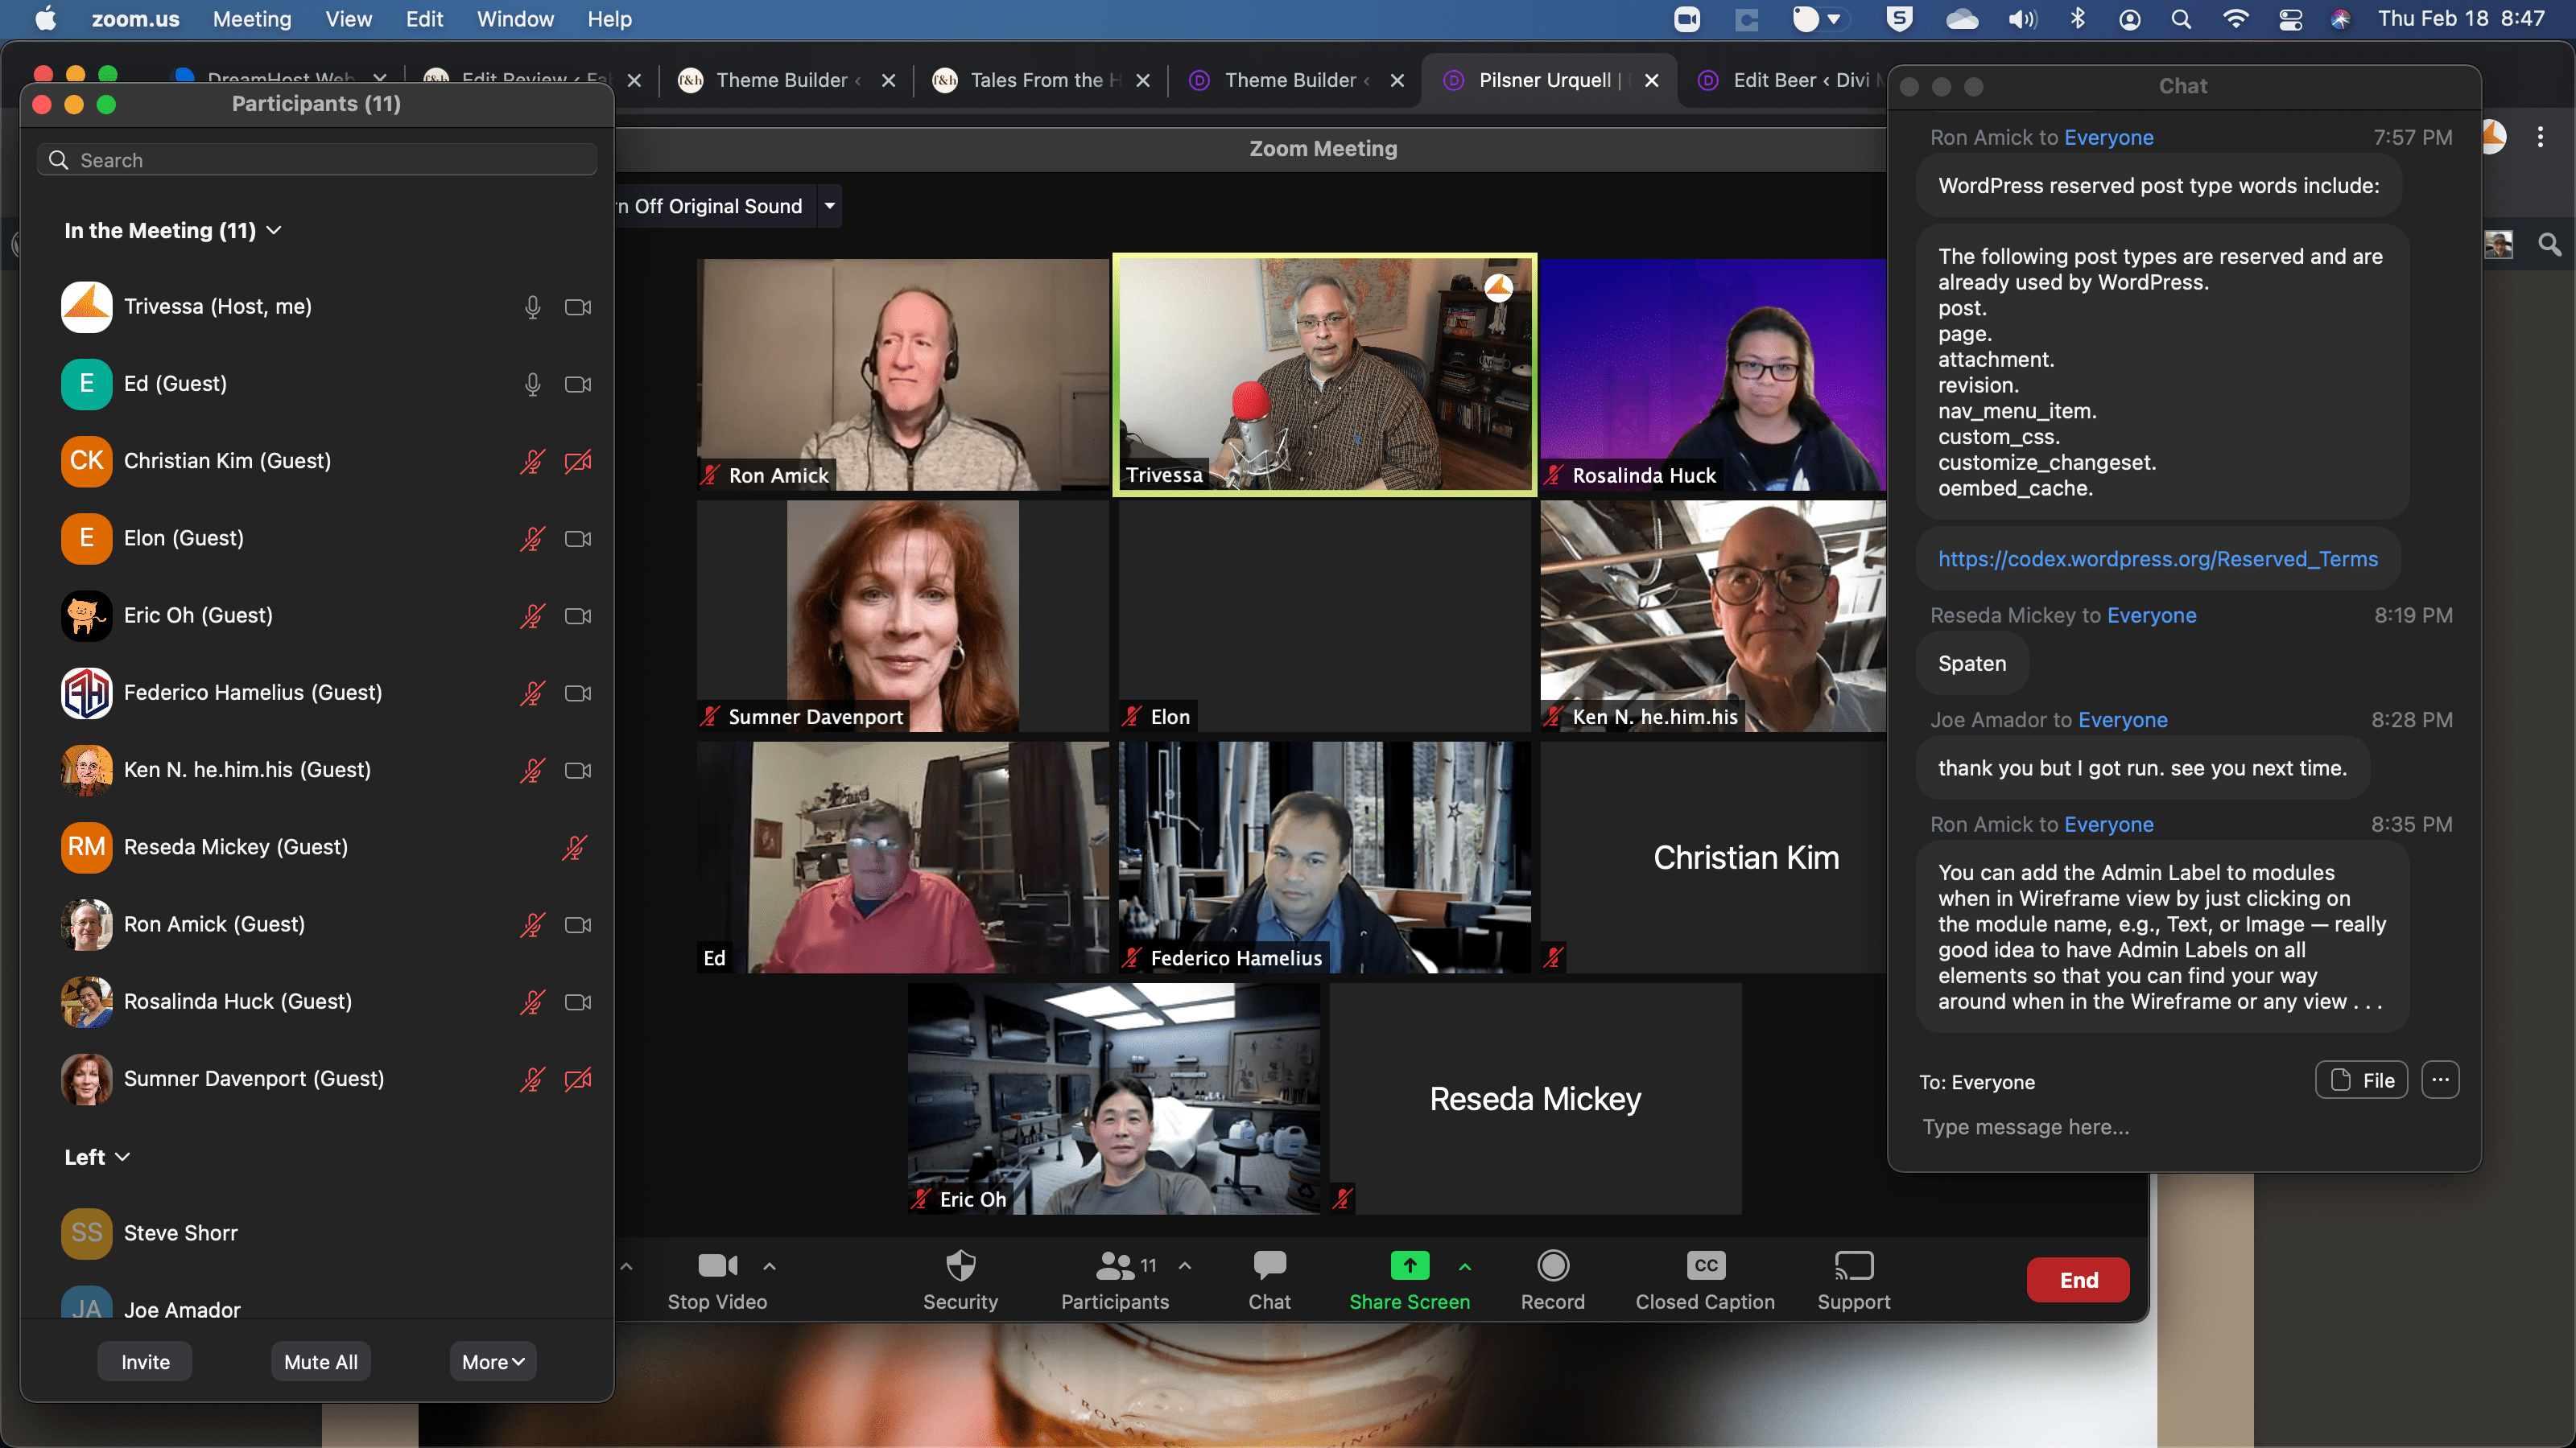Select the Meeting menu item
Viewport: 2576px width, 1448px height.
[x=253, y=19]
